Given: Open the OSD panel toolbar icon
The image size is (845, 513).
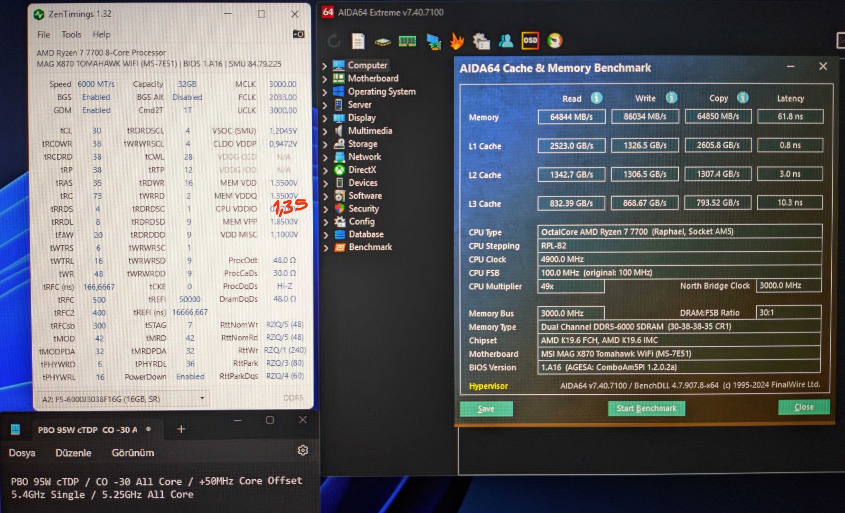Looking at the screenshot, I should pyautogui.click(x=530, y=41).
